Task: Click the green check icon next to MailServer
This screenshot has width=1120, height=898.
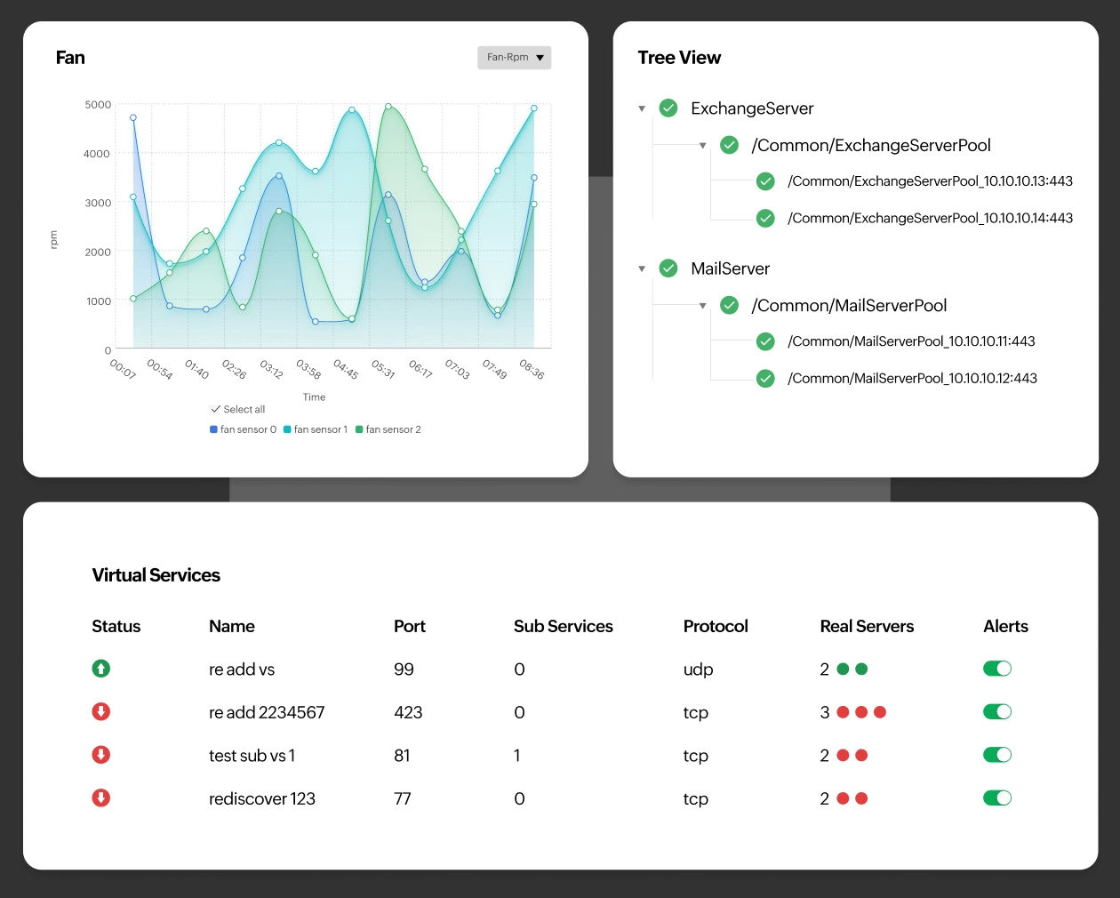Action: coord(668,268)
